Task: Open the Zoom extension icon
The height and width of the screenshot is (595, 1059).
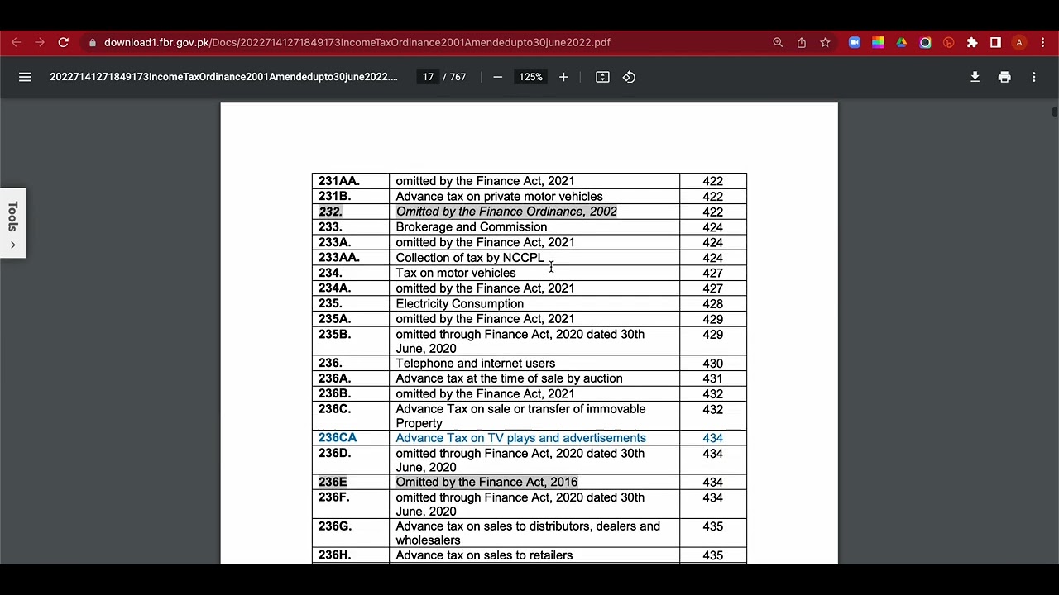Action: coord(854,42)
